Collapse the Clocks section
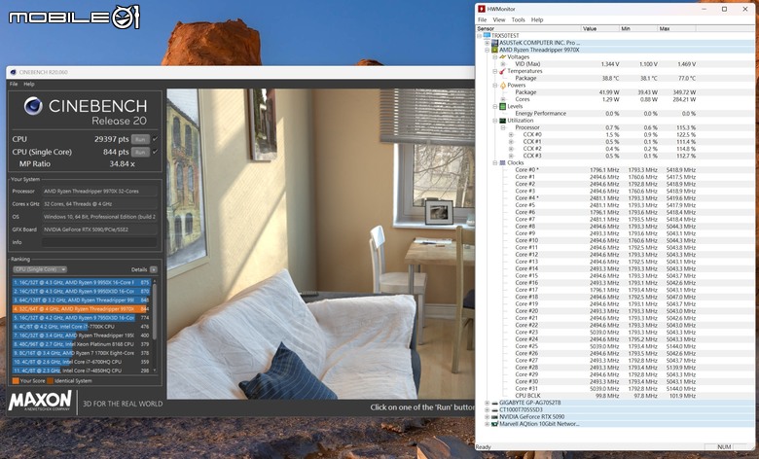This screenshot has width=759, height=459. [494, 163]
